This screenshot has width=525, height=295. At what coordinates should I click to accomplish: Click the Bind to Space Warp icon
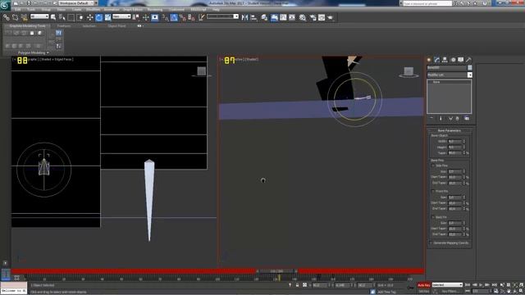24,17
